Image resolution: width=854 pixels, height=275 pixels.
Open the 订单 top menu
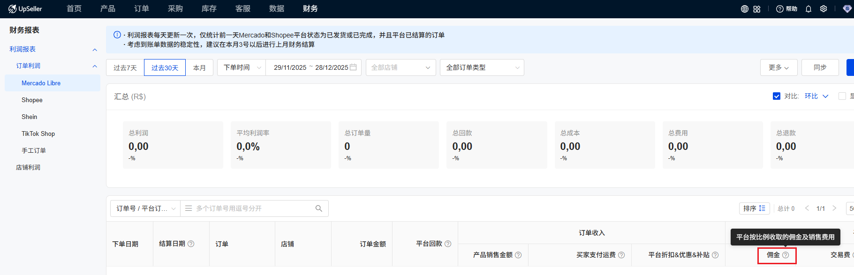coord(141,9)
